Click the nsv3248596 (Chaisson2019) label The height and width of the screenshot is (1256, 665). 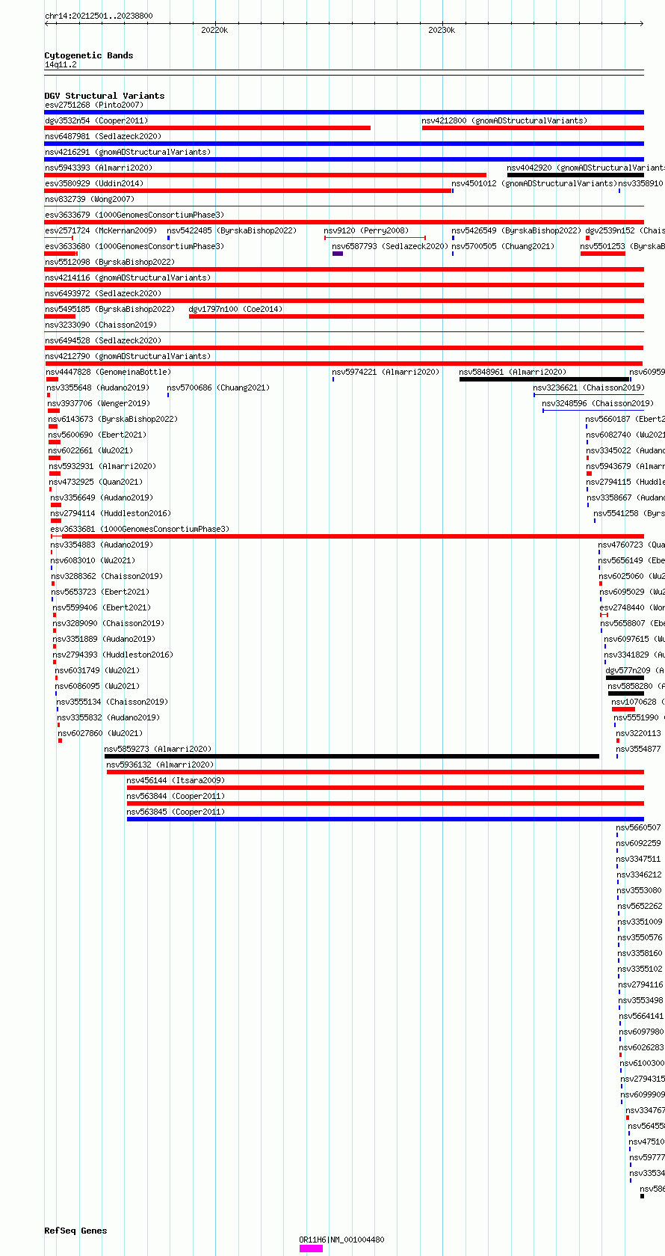[x=598, y=403]
